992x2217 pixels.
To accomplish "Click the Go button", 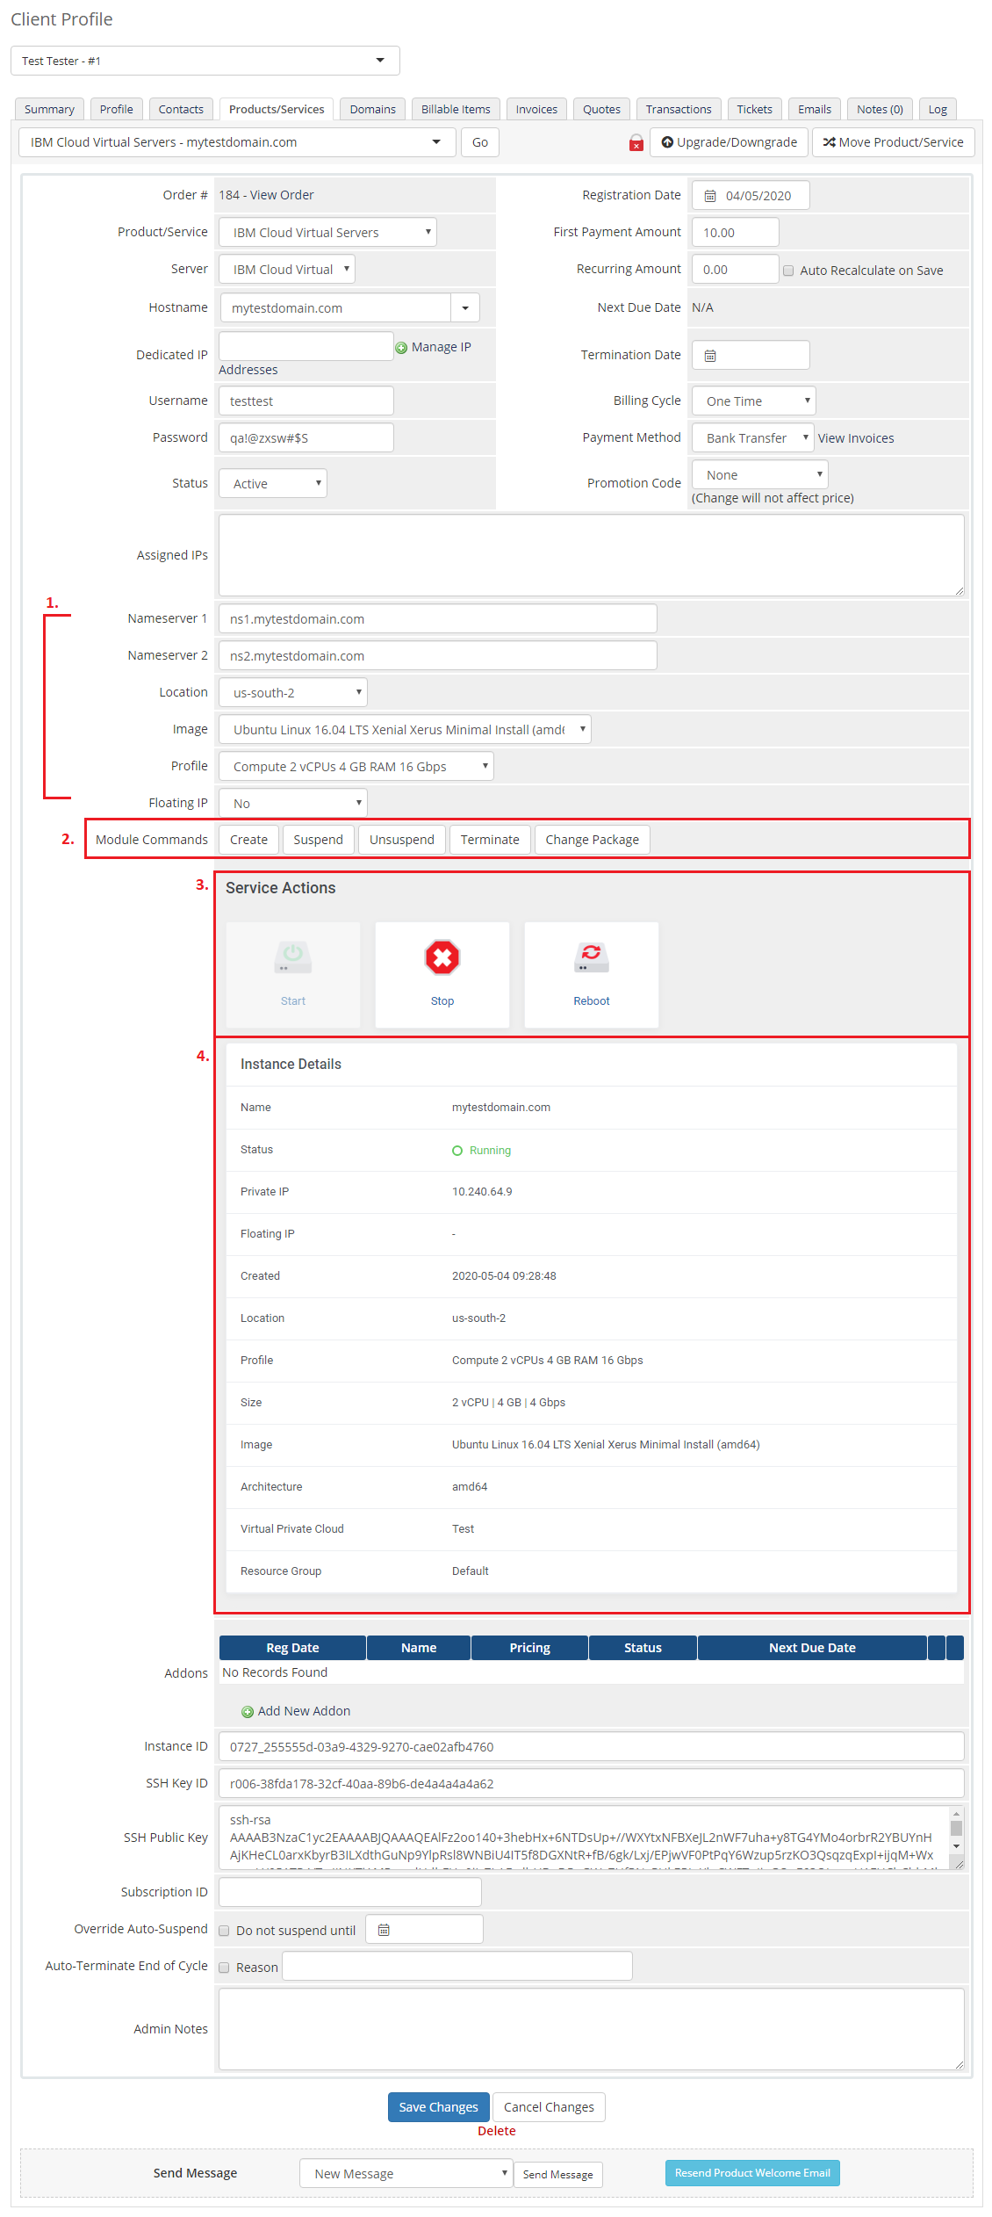I will [480, 142].
